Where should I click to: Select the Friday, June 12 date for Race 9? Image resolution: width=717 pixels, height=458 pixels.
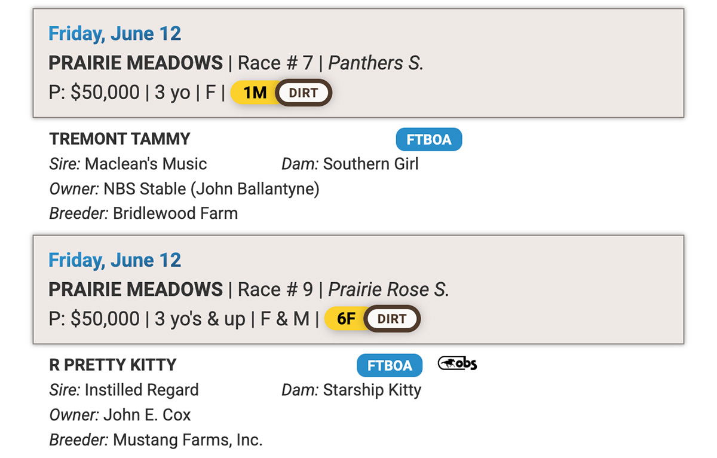click(x=115, y=260)
